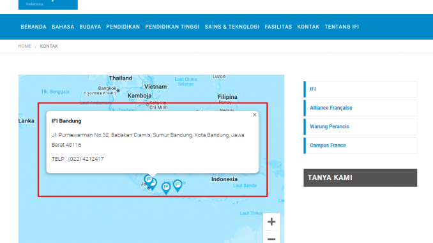
Task: Go to the BUDAYA section
Action: [x=90, y=27]
